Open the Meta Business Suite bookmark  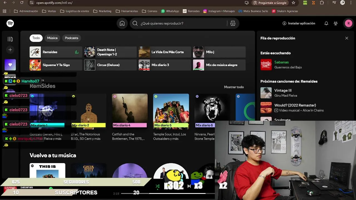(253, 11)
